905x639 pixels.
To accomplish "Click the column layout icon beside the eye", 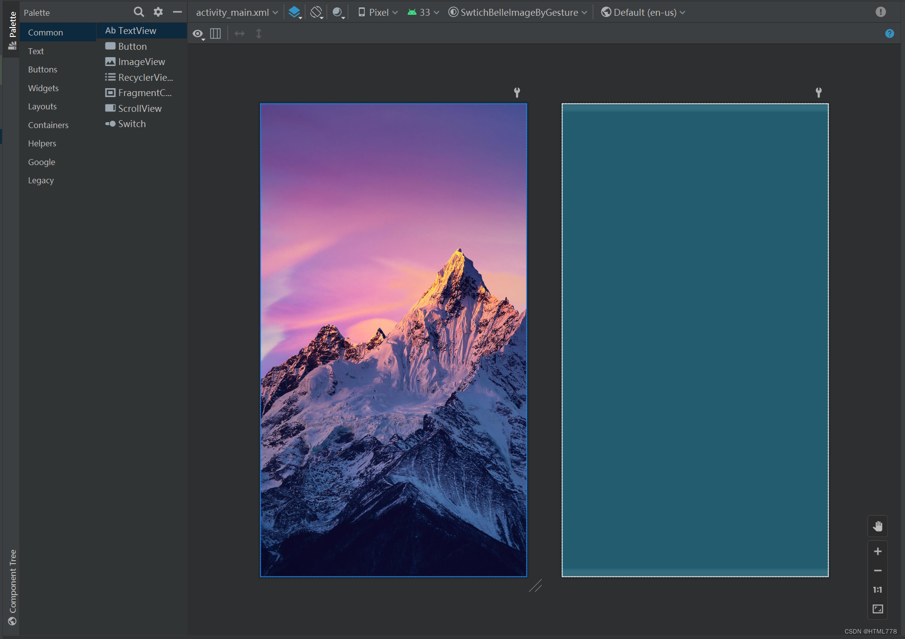I will (215, 34).
